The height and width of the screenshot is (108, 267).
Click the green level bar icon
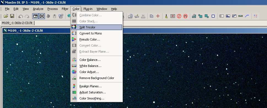click(241, 16)
